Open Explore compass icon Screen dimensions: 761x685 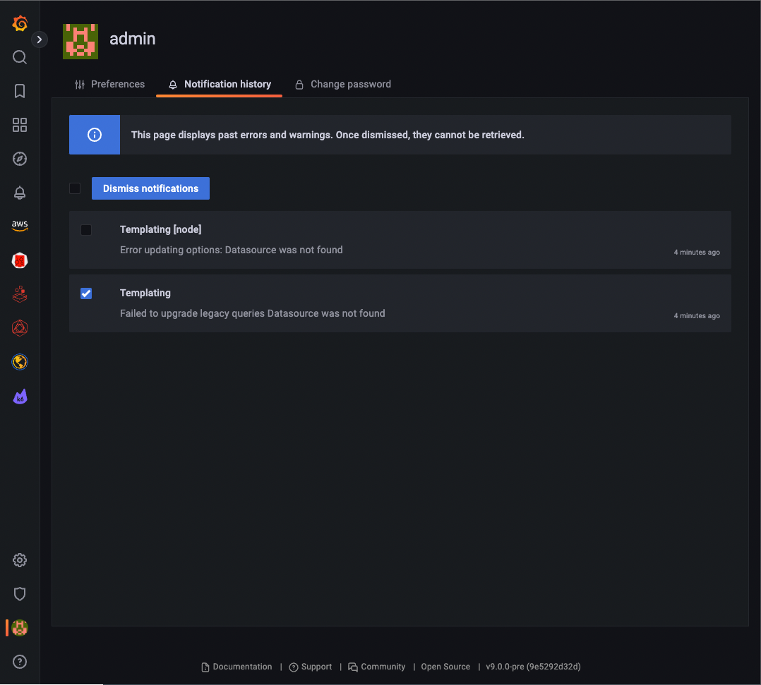tap(20, 159)
